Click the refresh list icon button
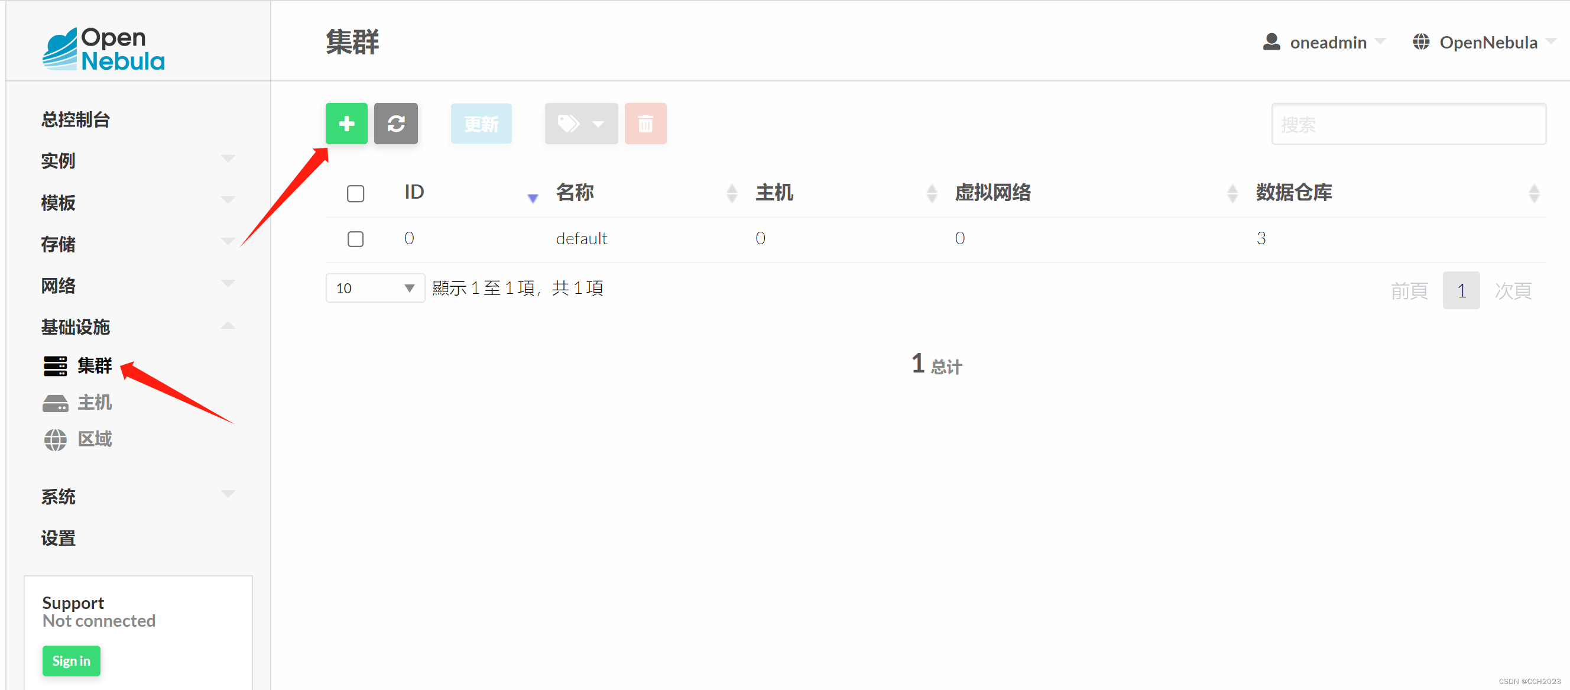Image resolution: width=1570 pixels, height=690 pixels. 395,124
